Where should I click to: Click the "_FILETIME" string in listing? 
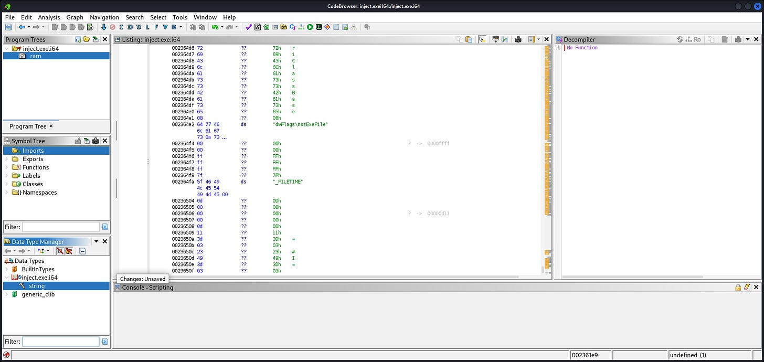pyautogui.click(x=288, y=182)
